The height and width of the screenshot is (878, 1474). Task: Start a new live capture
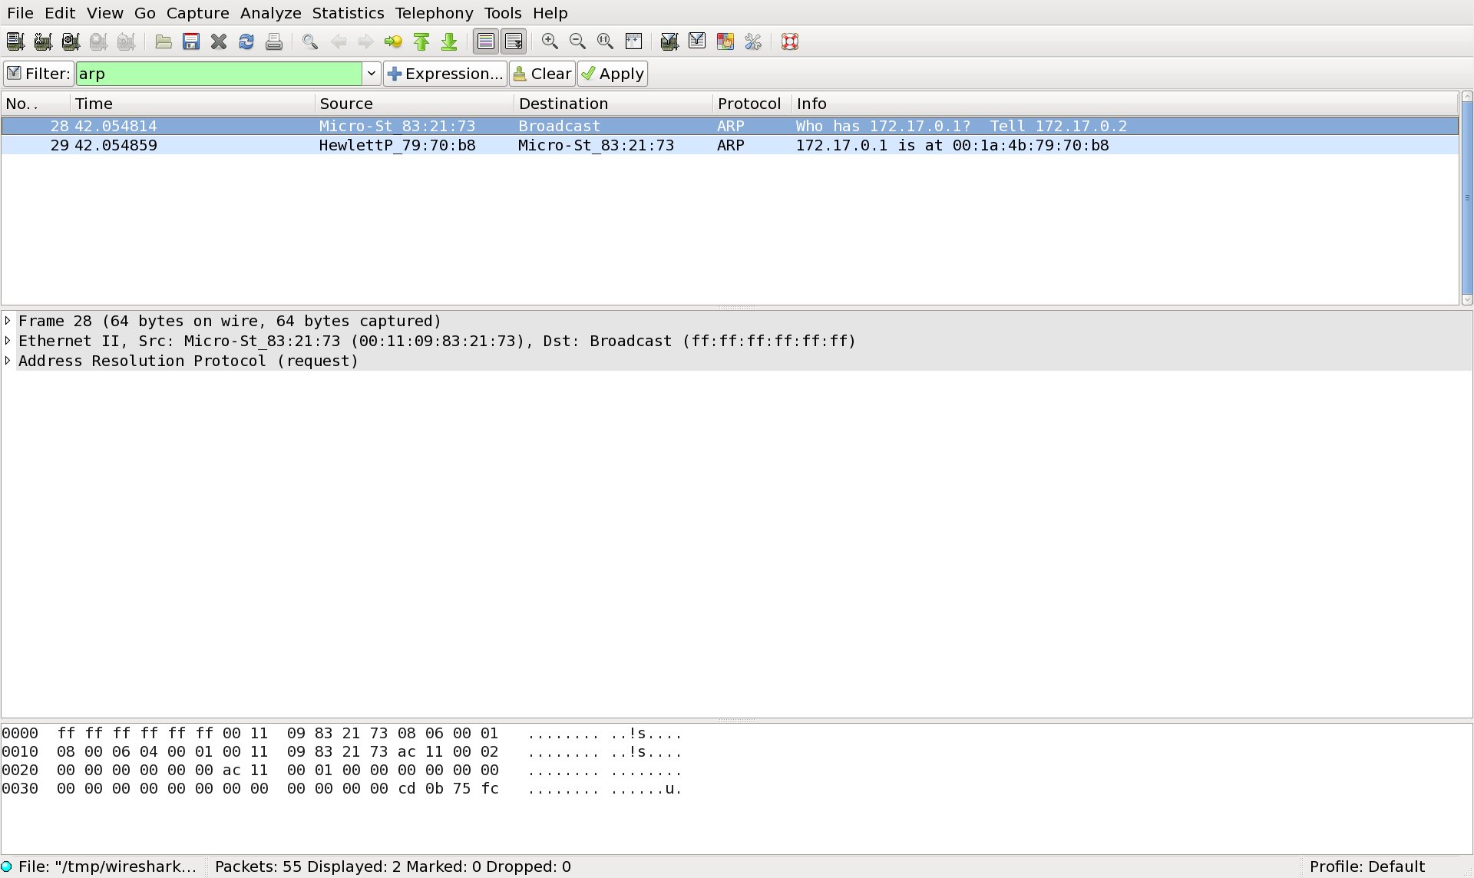[71, 41]
